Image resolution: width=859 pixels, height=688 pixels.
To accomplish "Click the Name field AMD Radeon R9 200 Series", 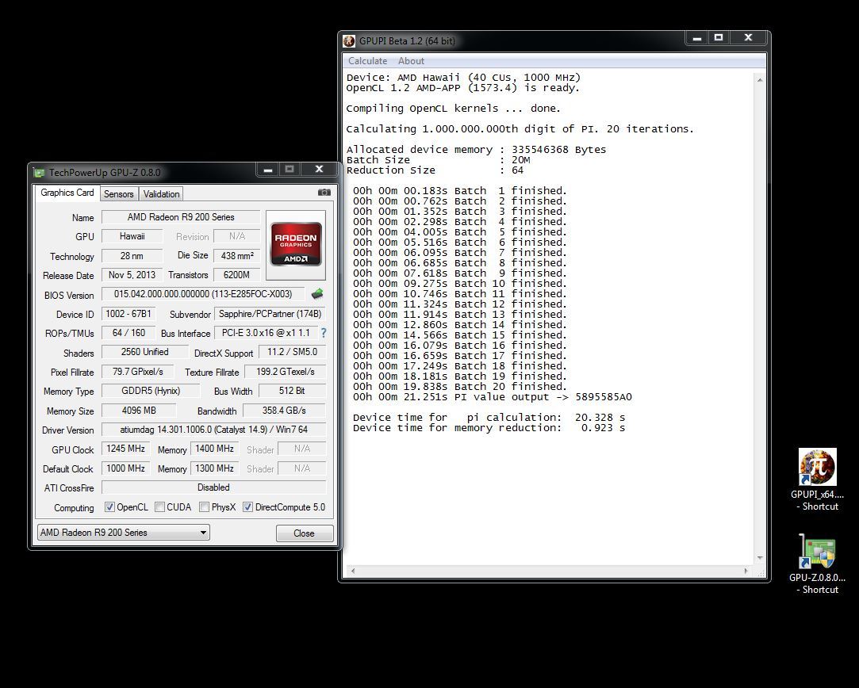I will (x=181, y=217).
